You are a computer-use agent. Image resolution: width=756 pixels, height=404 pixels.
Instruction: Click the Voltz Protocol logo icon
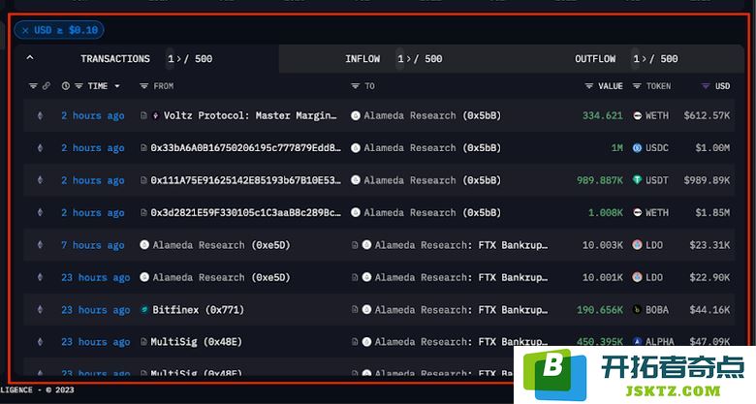click(155, 115)
